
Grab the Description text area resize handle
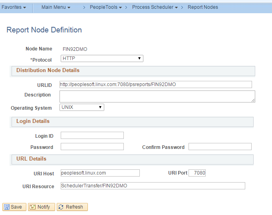pos(253,100)
